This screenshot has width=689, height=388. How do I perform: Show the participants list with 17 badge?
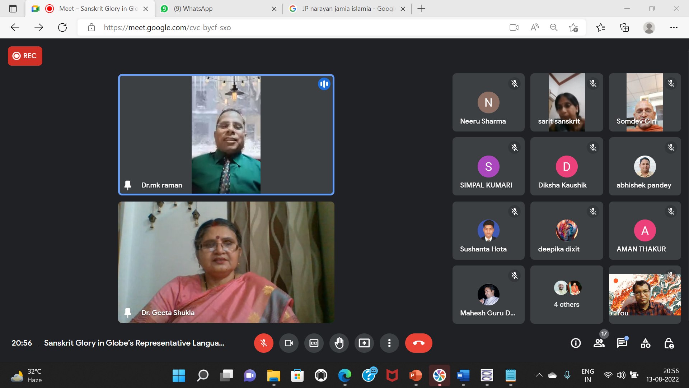pos(599,343)
